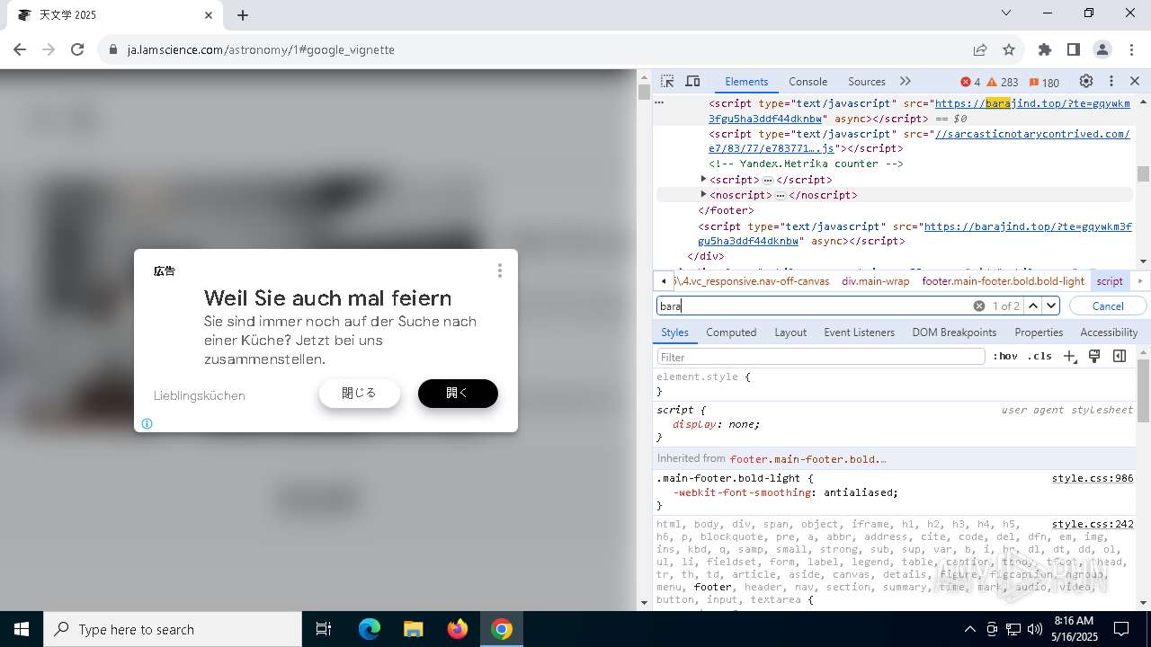Open Firefox from the taskbar
The image size is (1151, 647).
click(x=458, y=629)
